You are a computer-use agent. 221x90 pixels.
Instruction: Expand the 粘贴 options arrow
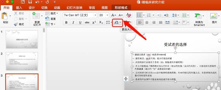pyautogui.click(x=10, y=16)
